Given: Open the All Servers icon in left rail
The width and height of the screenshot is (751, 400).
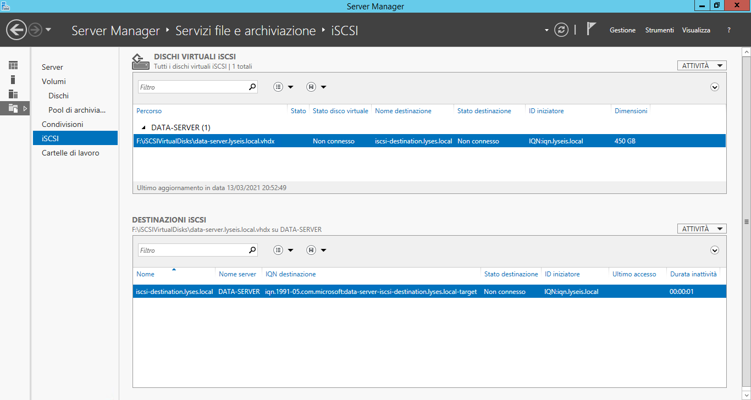Looking at the screenshot, I should [x=13, y=94].
